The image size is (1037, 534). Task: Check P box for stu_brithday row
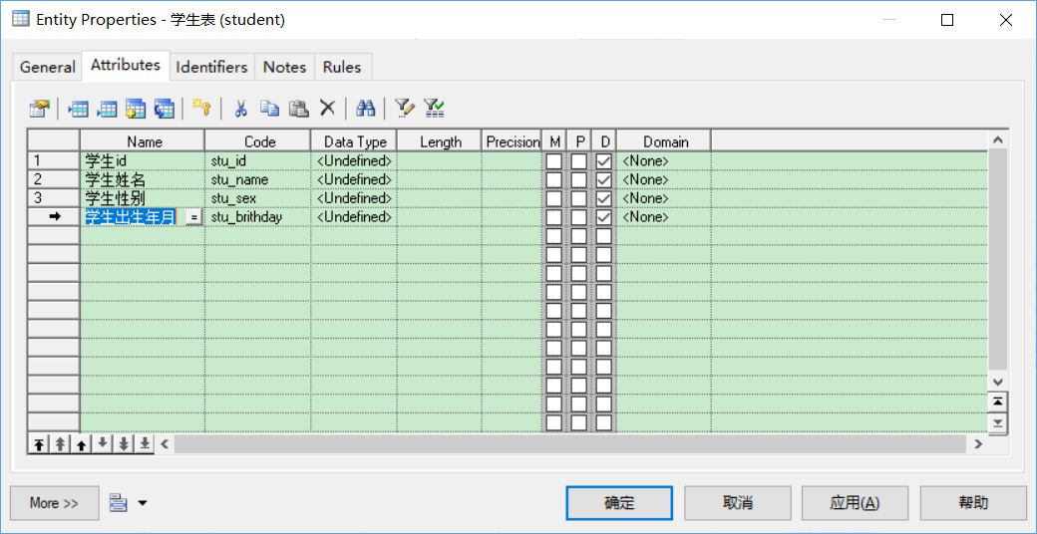pyautogui.click(x=579, y=217)
